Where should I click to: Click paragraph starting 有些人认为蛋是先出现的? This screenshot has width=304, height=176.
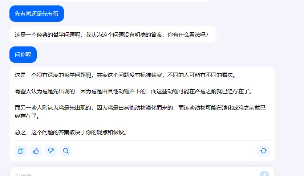134,91
